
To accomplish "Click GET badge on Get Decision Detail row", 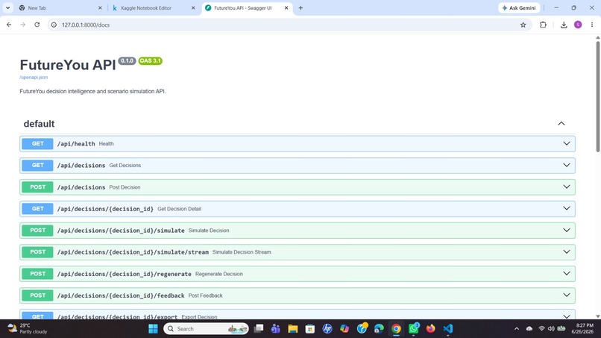I will 37,208.
